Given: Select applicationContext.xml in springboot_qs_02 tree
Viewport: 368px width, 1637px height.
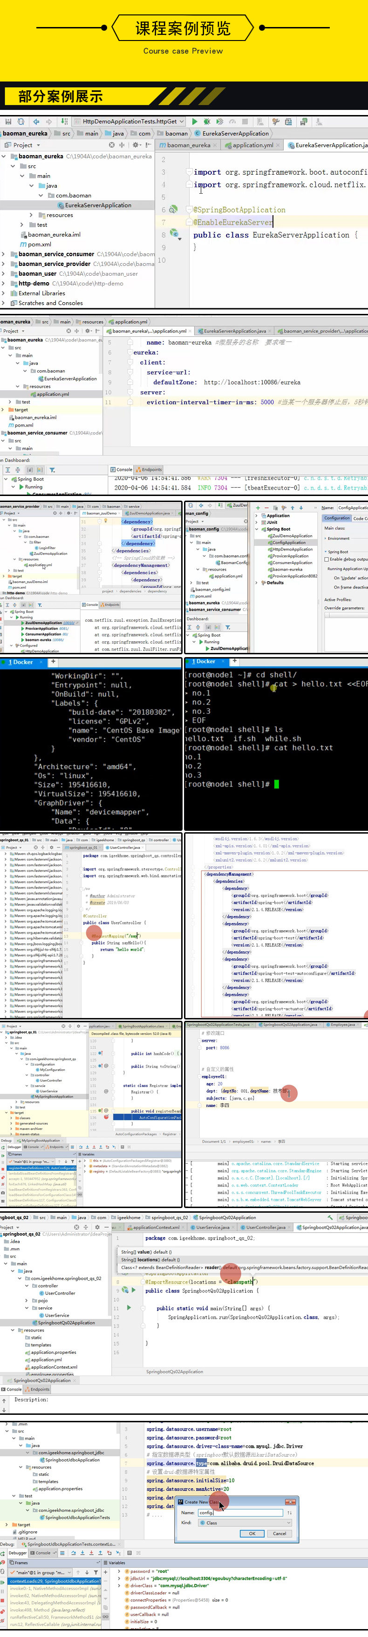Looking at the screenshot, I should point(51,1367).
